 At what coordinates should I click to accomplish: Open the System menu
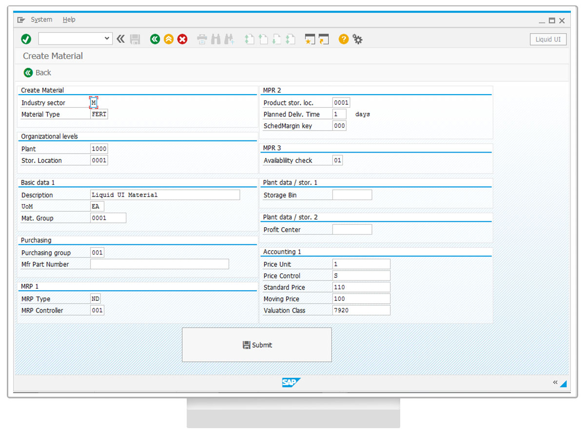tap(41, 20)
